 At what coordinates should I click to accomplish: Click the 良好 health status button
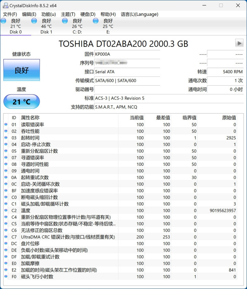(x=22, y=70)
